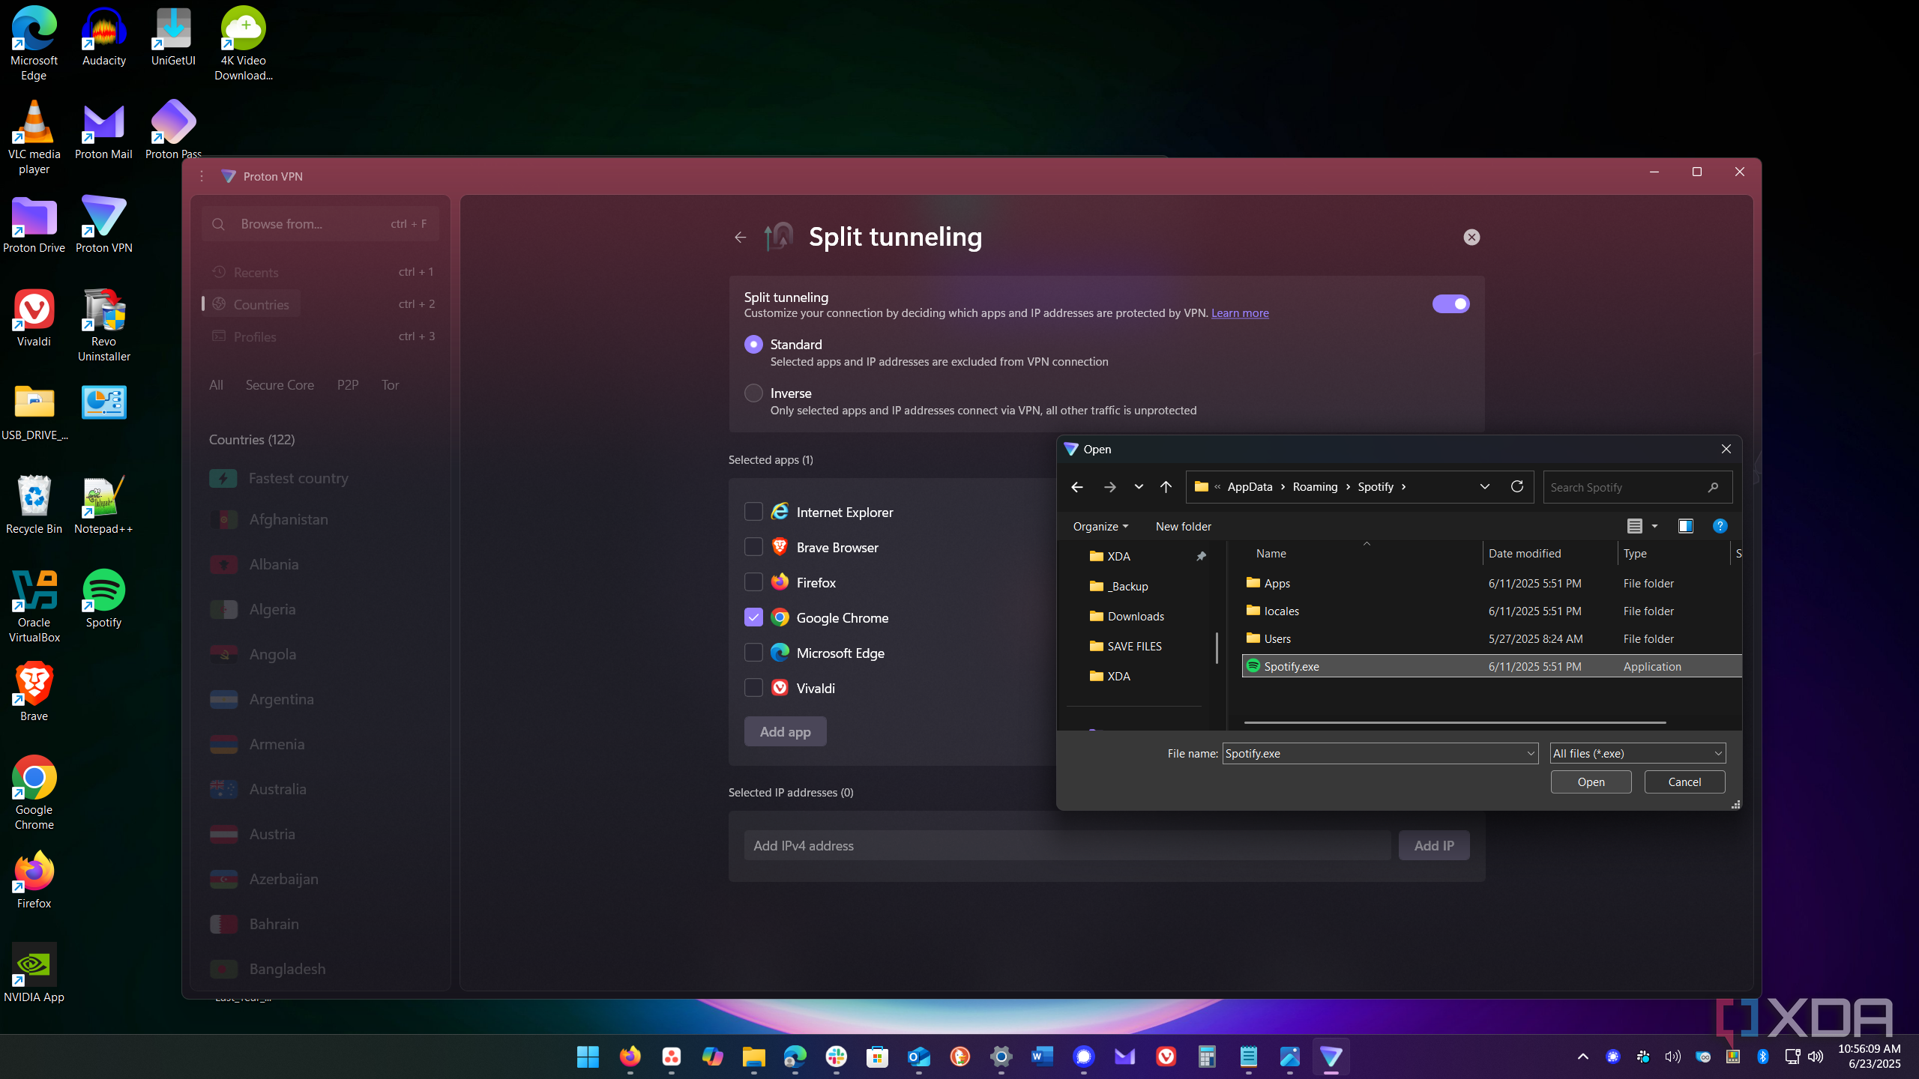Open the Revo Uninstaller shortcut
The width and height of the screenshot is (1919, 1079).
coord(103,324)
